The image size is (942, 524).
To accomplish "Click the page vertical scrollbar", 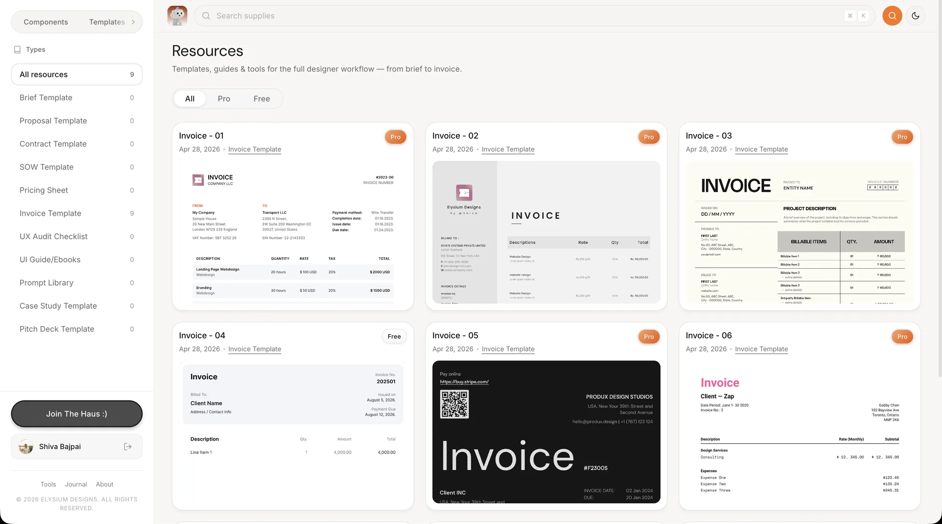I will pyautogui.click(x=940, y=188).
